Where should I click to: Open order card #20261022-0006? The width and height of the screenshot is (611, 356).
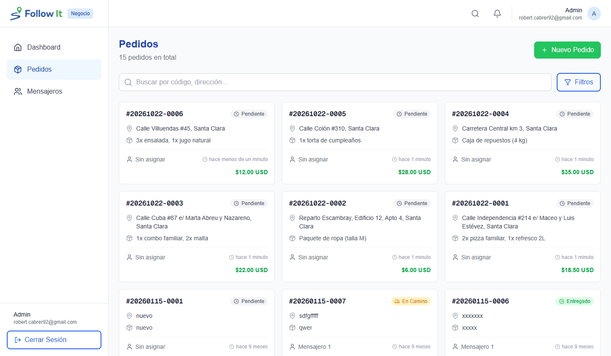click(x=197, y=143)
